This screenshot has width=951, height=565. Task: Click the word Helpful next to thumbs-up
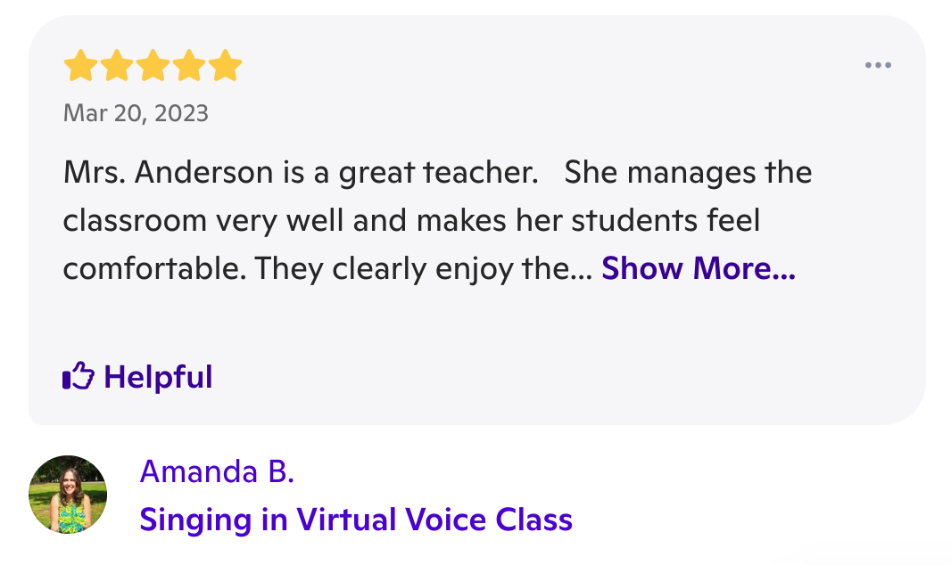tap(158, 377)
